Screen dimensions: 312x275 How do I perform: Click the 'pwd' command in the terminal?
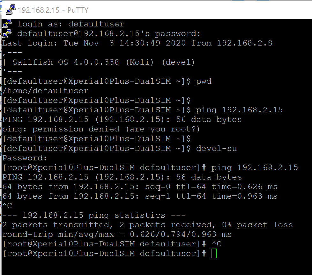(204, 81)
